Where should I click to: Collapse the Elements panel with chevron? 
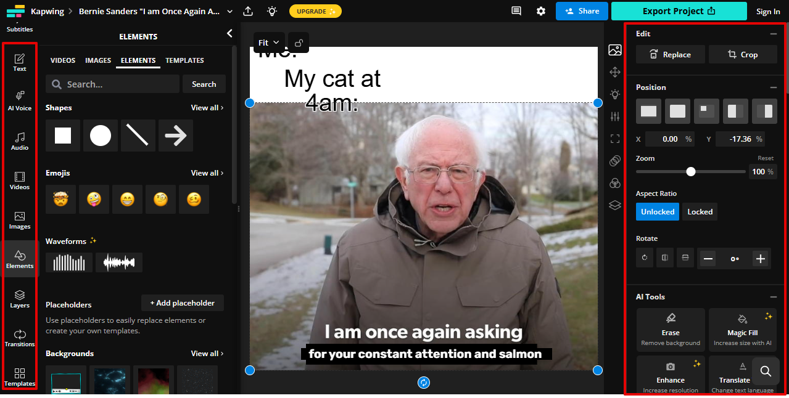tap(229, 33)
